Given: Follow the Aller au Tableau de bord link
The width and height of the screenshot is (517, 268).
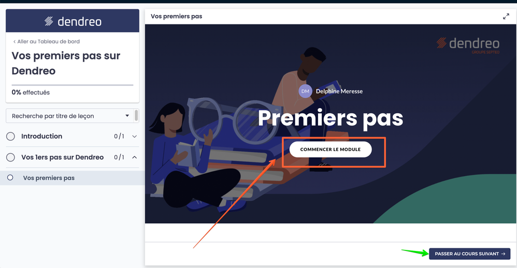Looking at the screenshot, I should coord(46,41).
